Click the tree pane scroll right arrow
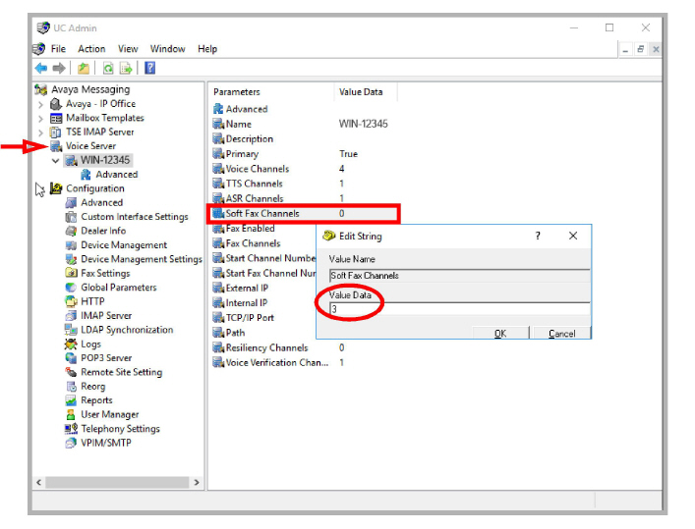Viewport: 695px width, 529px height. point(197,483)
